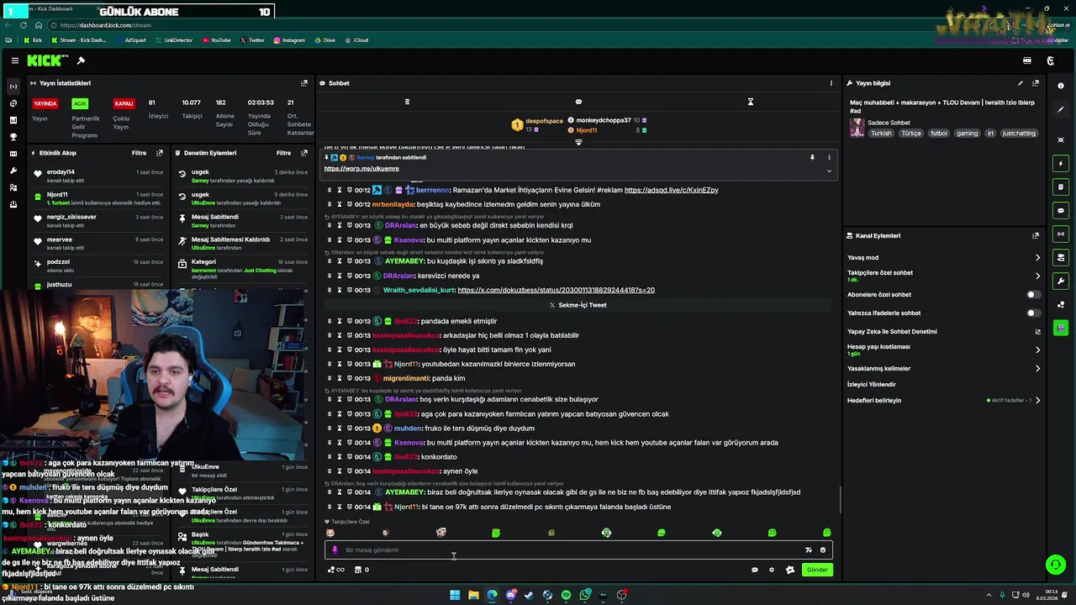
Task: Click the lightning bolt widget icon on right sidebar
Action: tap(1061, 164)
